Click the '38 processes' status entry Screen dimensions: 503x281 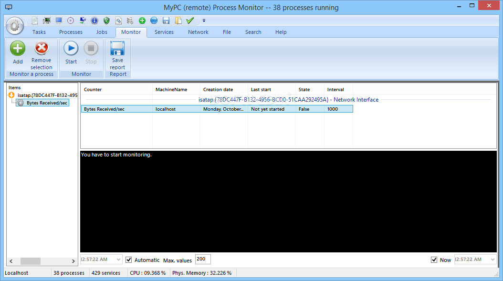click(x=69, y=273)
